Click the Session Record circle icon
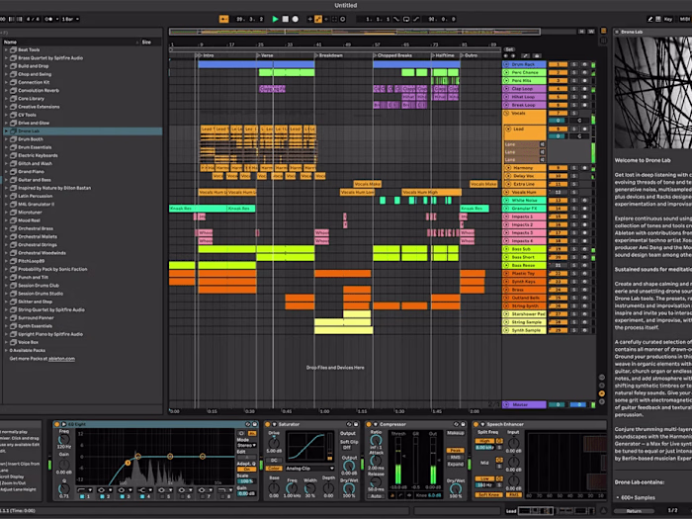 (x=343, y=19)
